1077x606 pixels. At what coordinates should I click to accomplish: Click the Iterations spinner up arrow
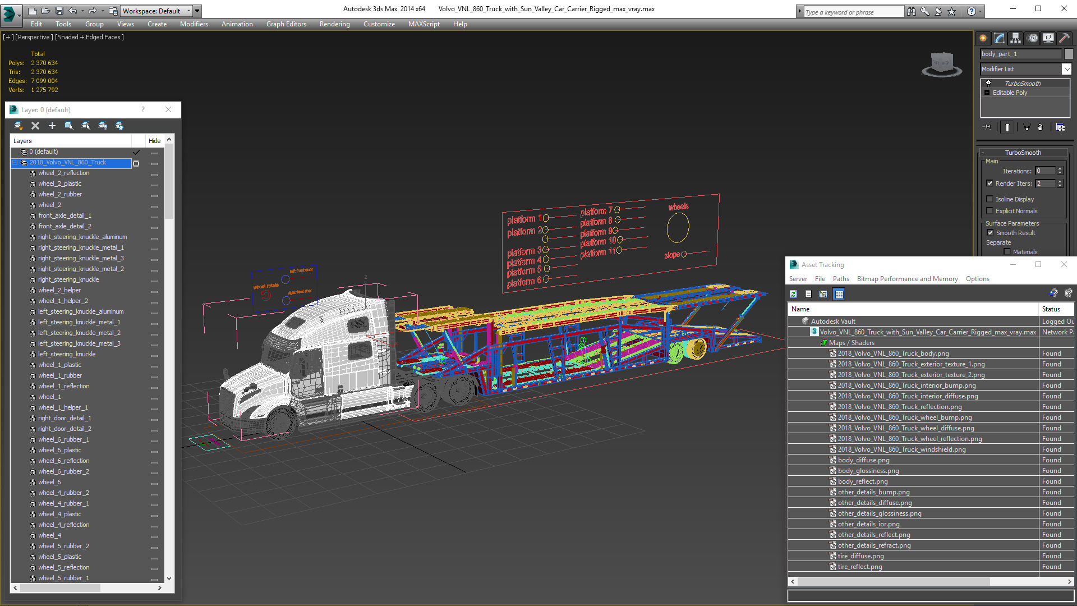click(x=1060, y=169)
